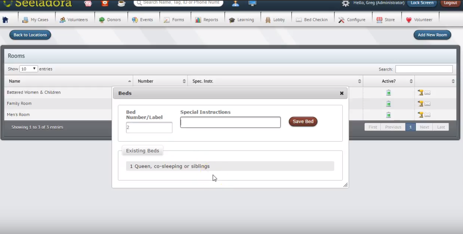Click the orange badge icon in header
The height and width of the screenshot is (234, 463).
[x=105, y=3]
